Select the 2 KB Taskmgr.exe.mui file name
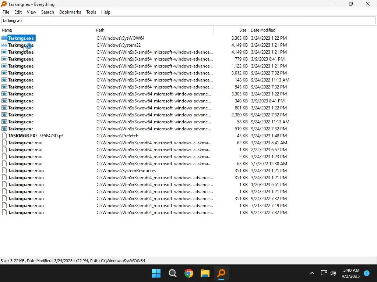The height and width of the screenshot is (282, 377). click(25, 156)
